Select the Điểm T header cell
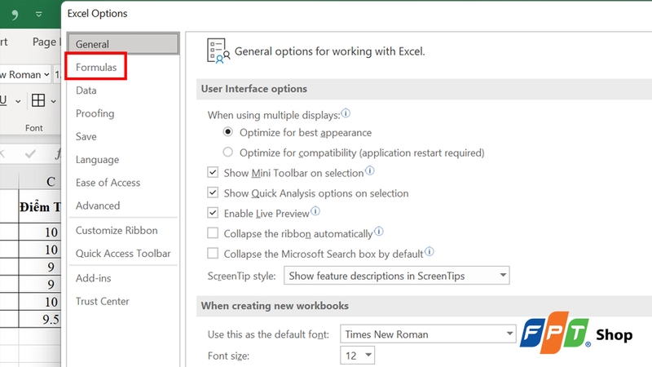Viewport: 652px width, 367px height. pyautogui.click(x=40, y=207)
